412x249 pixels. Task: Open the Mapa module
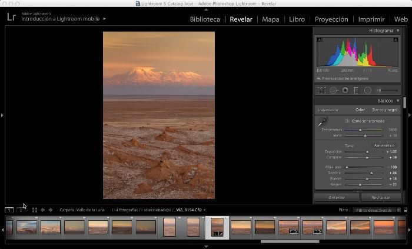(271, 19)
